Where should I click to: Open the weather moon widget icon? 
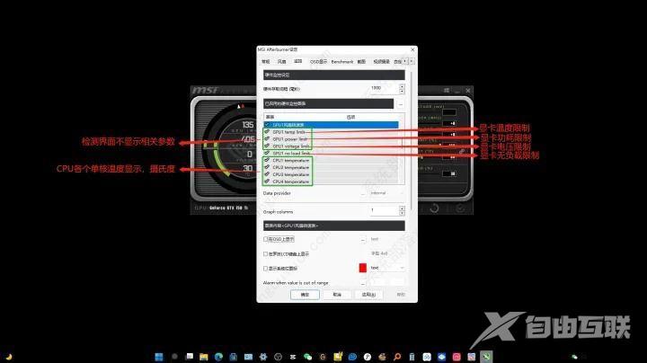9,358
